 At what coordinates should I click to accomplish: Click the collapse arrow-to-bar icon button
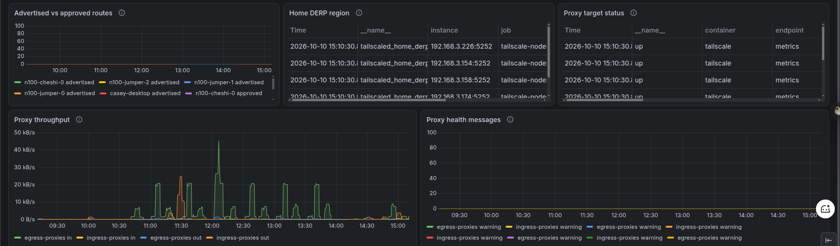828,240
